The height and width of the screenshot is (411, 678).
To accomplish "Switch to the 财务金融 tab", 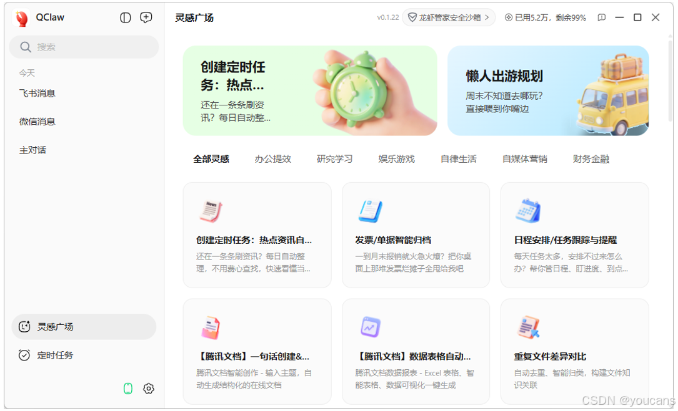I will [x=591, y=159].
